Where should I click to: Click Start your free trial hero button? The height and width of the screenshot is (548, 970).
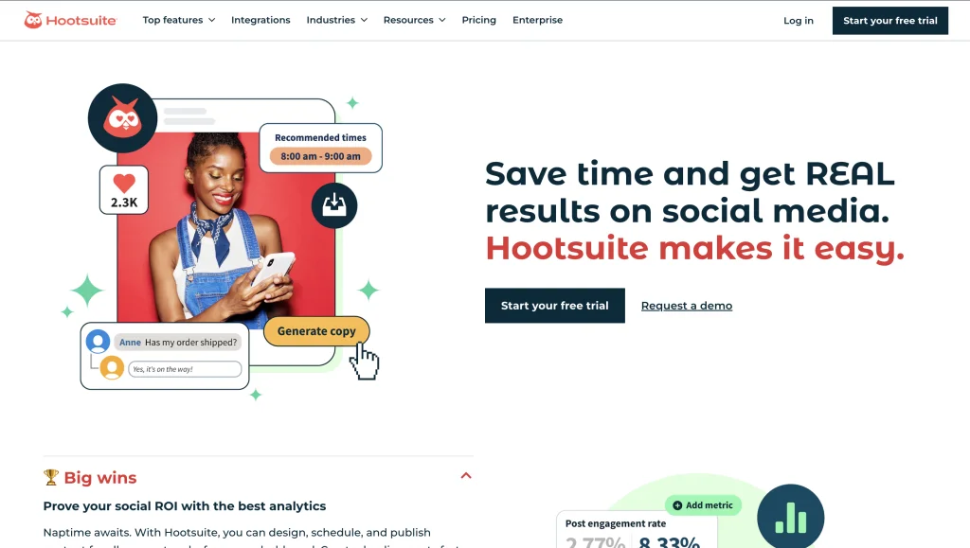(x=555, y=305)
